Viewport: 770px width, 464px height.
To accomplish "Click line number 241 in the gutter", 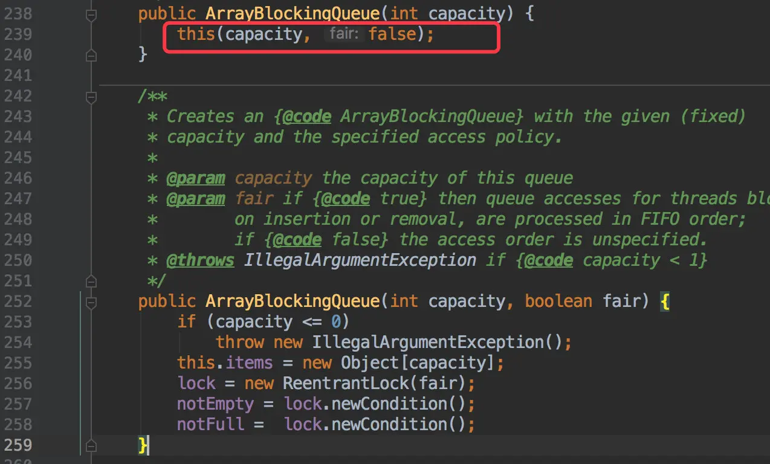I will 18,76.
